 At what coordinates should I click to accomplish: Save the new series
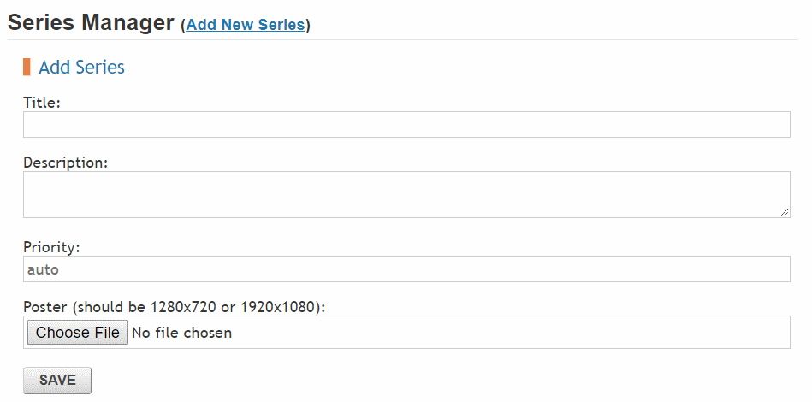pos(57,381)
